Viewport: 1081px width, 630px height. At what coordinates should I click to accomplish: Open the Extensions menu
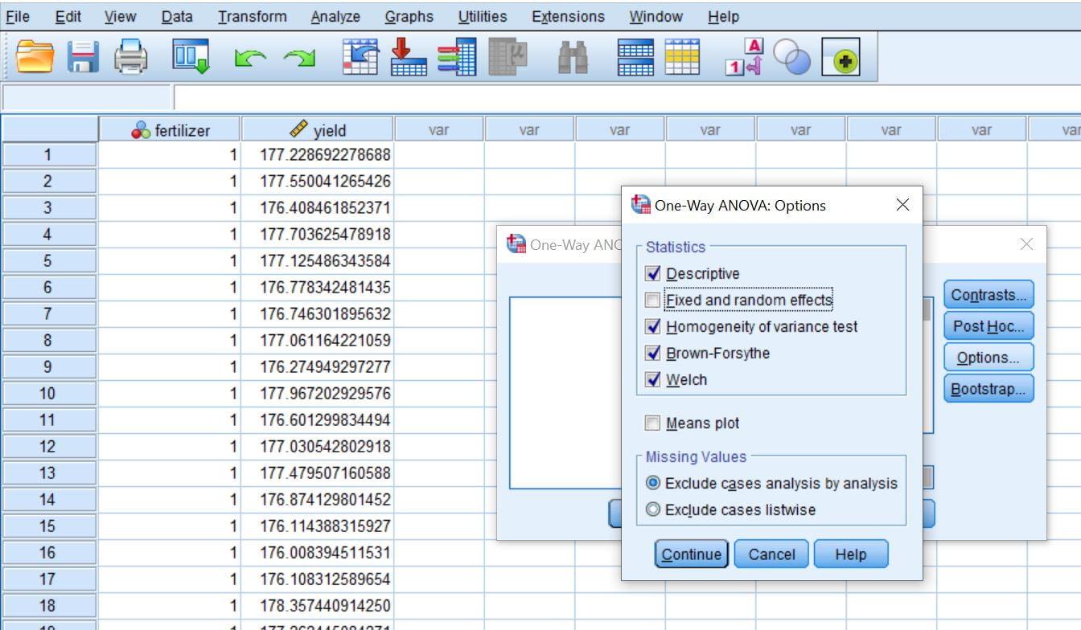point(568,16)
